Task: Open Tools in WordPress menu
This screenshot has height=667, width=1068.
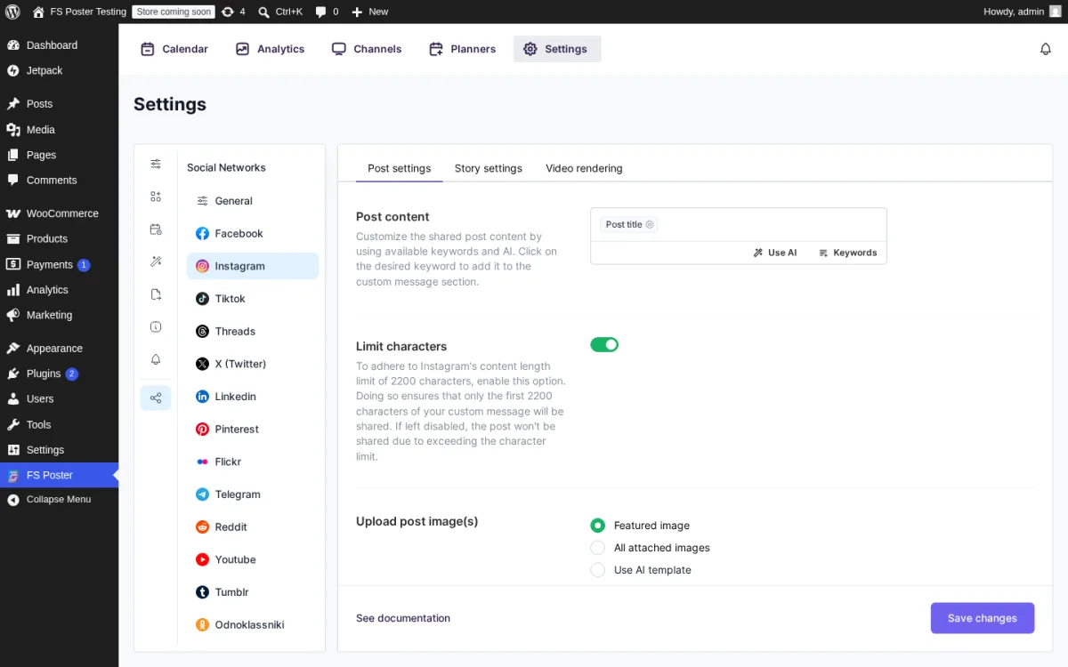Action: click(x=59, y=424)
